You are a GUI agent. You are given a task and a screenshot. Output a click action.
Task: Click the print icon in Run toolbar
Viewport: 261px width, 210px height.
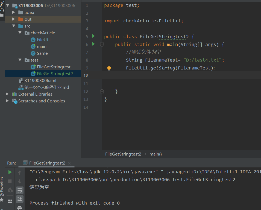(x=20, y=208)
